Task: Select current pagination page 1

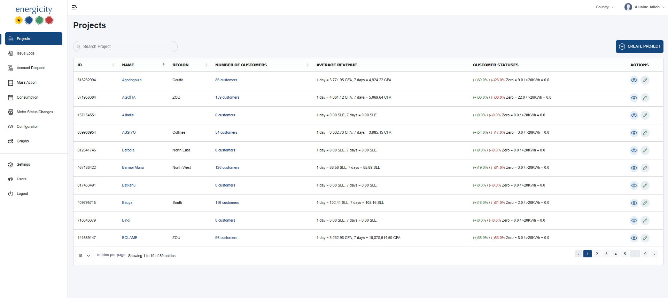Action: pos(588,254)
